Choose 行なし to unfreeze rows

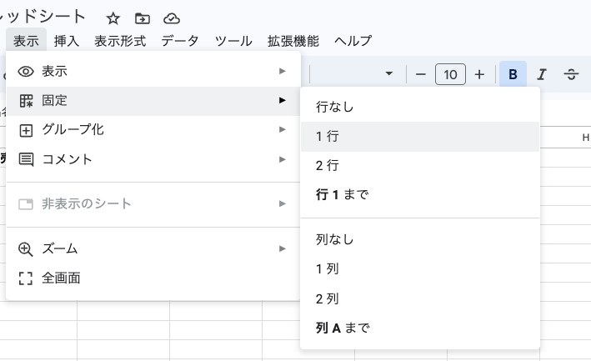[419, 107]
